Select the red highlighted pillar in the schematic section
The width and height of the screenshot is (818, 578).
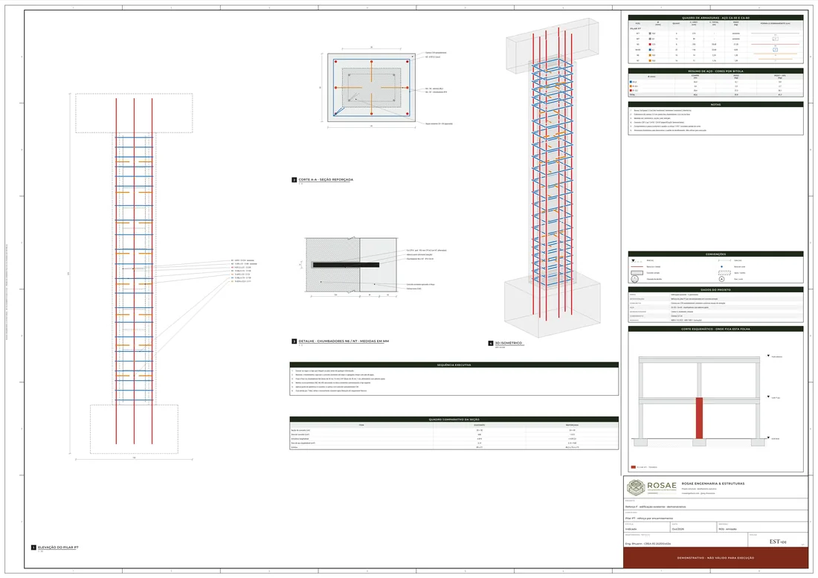699,418
